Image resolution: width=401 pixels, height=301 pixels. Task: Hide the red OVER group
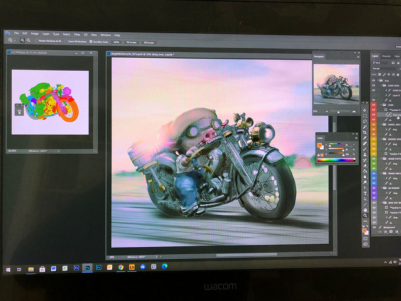tap(374, 105)
